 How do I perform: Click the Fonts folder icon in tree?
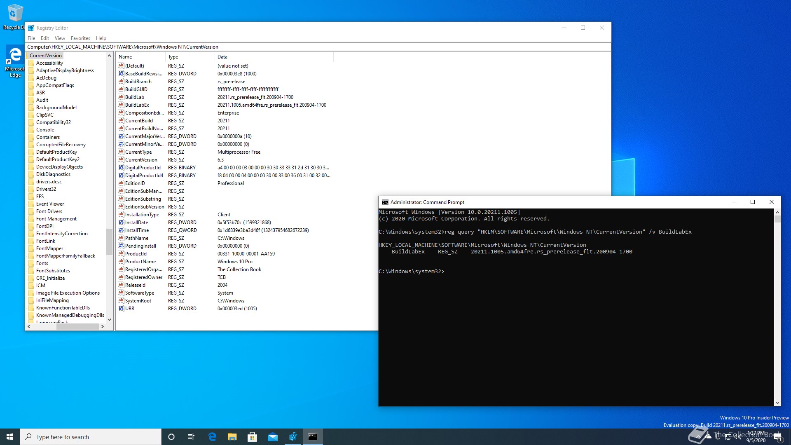click(x=31, y=263)
